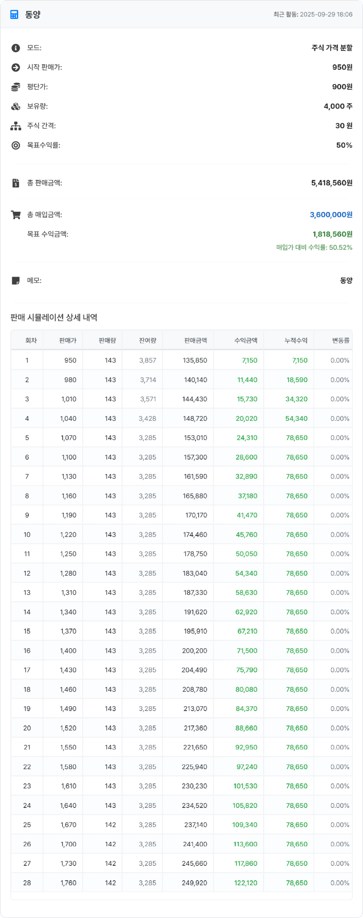Click the holdings icon beside 보유량

pos(15,107)
